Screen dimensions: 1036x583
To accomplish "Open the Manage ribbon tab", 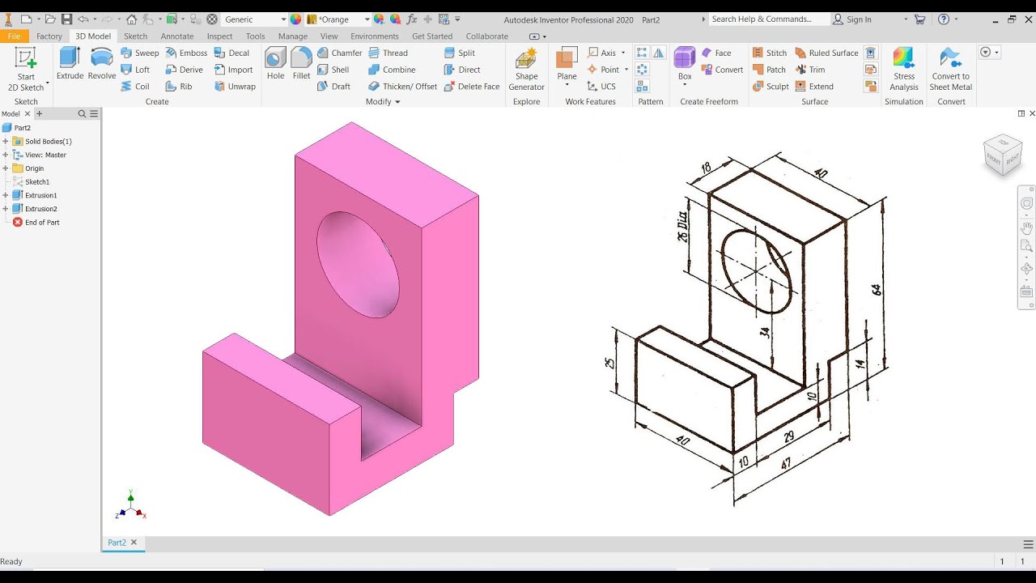I will pos(292,36).
